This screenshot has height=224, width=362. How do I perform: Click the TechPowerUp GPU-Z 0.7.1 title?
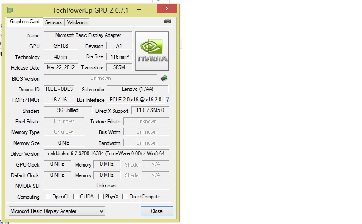pos(91,10)
